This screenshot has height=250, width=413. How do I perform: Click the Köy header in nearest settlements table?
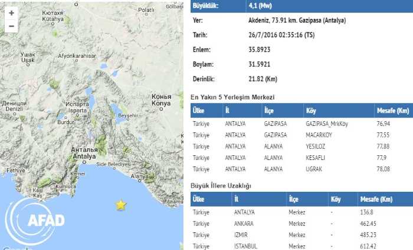(x=311, y=111)
